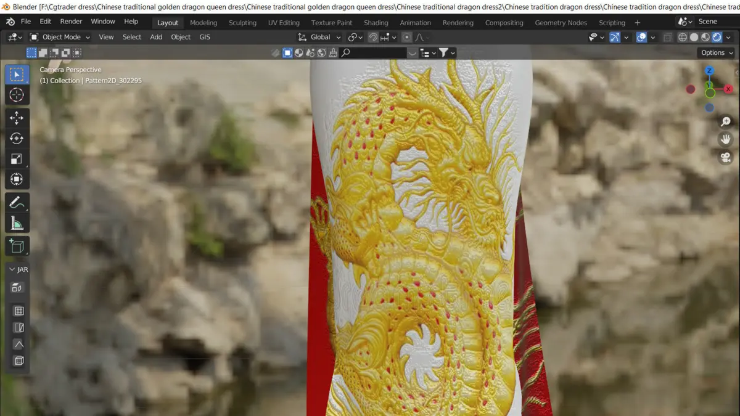The height and width of the screenshot is (416, 740).
Task: Select the Rotate tool
Action: 17,138
